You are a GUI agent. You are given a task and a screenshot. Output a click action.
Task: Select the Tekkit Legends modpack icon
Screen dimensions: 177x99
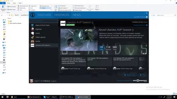click(32, 37)
